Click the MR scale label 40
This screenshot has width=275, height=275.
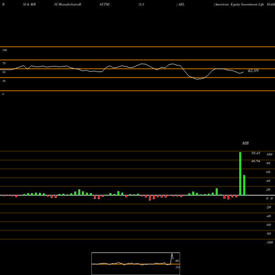point(268,181)
